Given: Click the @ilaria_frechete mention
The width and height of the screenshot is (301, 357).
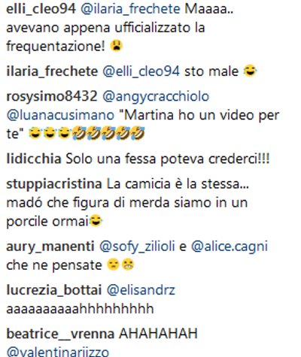Looking at the screenshot, I should (x=131, y=9).
